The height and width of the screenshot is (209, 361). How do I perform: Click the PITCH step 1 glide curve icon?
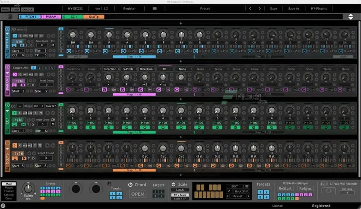tap(78, 51)
